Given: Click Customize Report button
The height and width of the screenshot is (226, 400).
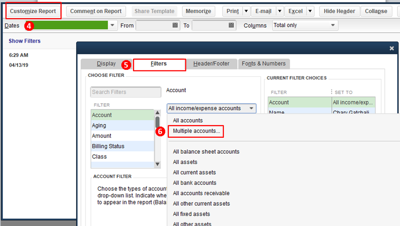Looking at the screenshot, I should click(33, 11).
